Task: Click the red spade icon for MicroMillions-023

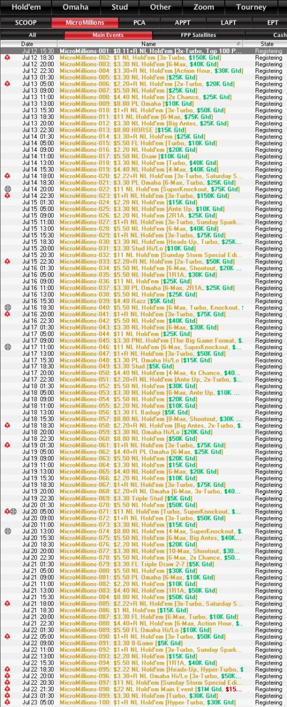Action: (7, 196)
